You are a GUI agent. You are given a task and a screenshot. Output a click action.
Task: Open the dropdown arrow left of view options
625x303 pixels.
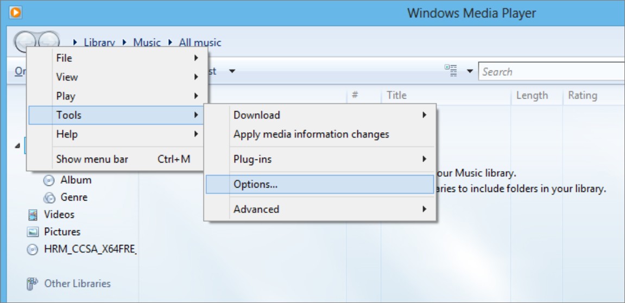[x=232, y=72]
